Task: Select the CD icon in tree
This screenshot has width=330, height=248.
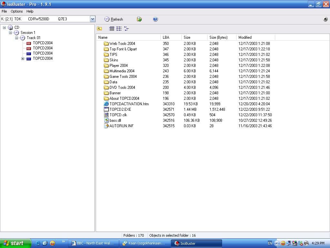Action: click(10, 27)
